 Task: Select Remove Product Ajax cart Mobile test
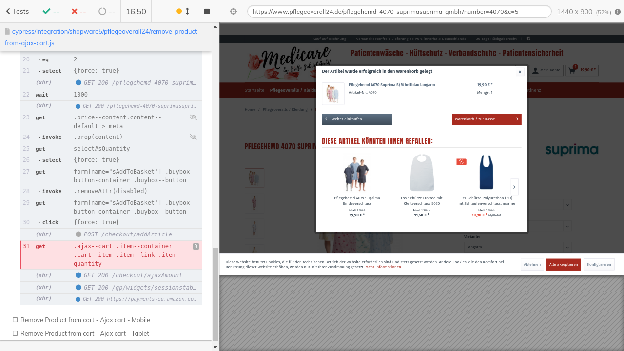[x=85, y=320]
